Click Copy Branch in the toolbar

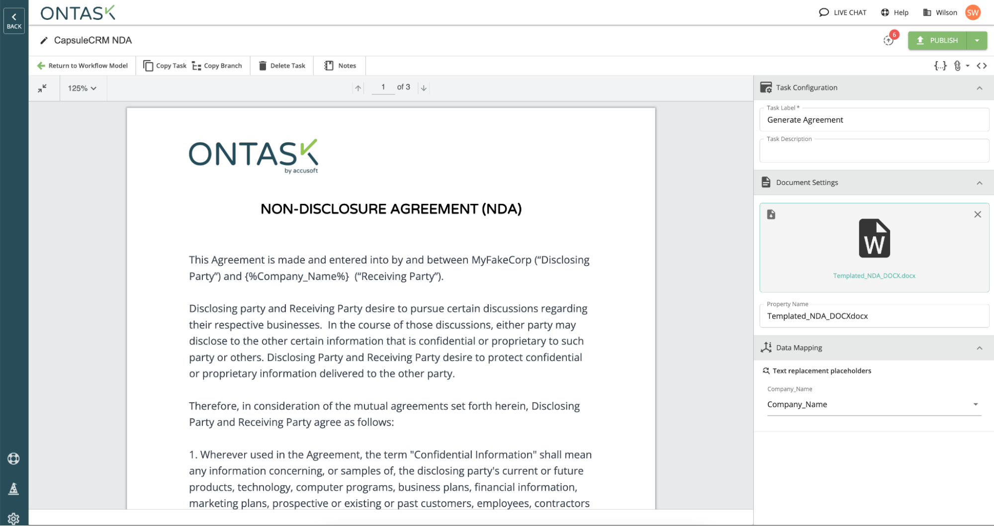point(217,66)
